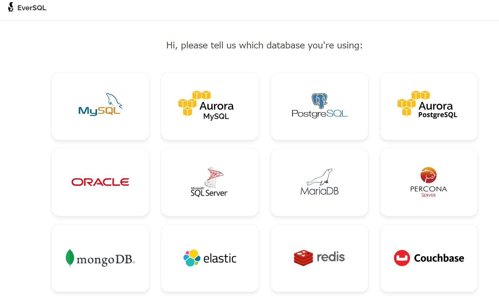Click the "elastic" wordmark text
The image size is (499, 298).
220,258
